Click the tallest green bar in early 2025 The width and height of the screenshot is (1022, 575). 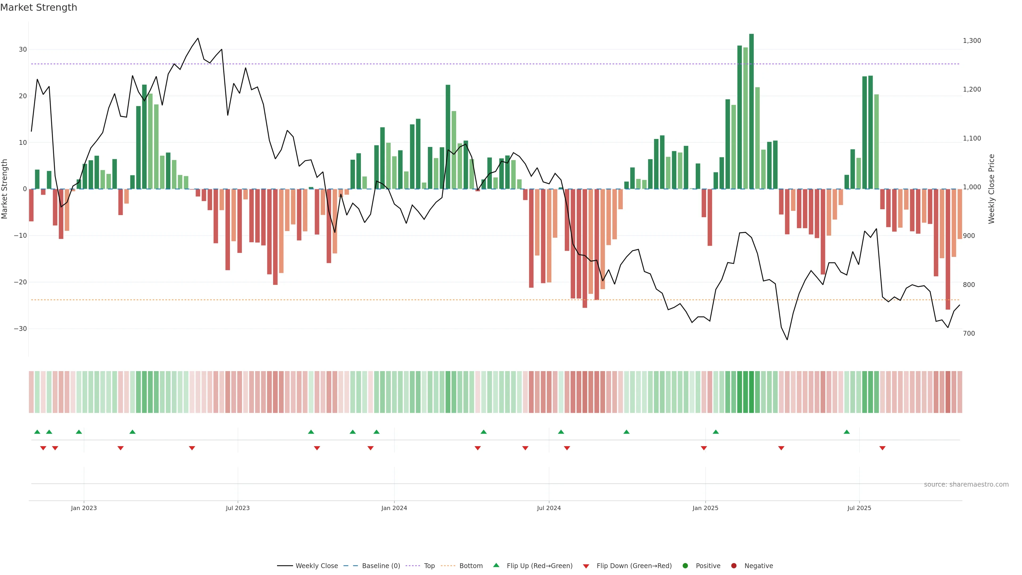[x=751, y=111]
